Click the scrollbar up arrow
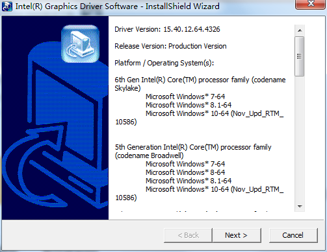Viewport: 327px width, 252px height. tap(300, 30)
